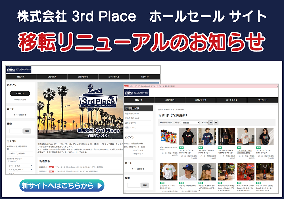Click 保有web限定ポイント: 1,300 text
284x199 pixels.
135,147
